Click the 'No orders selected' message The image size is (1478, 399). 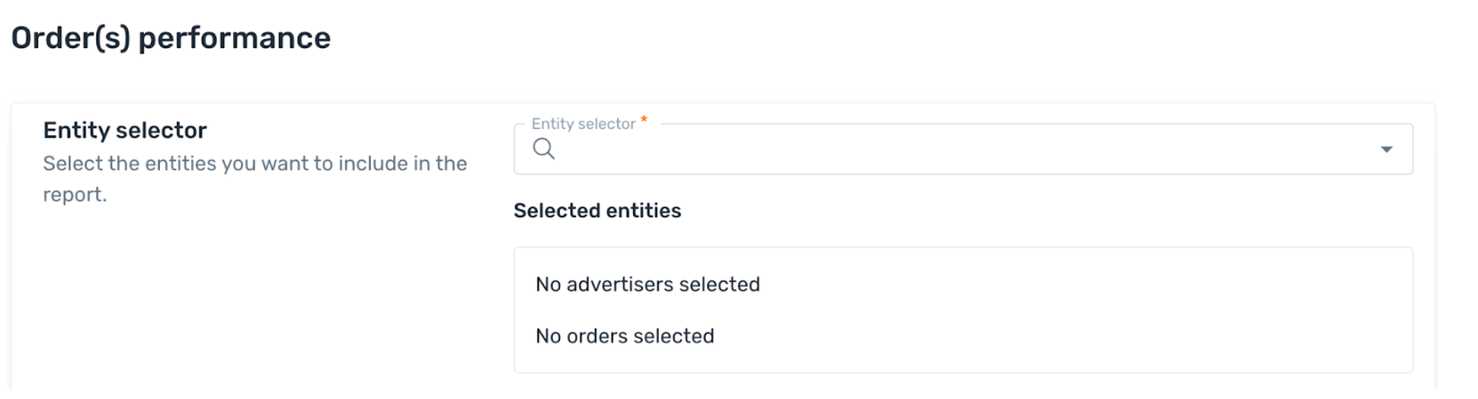click(625, 336)
